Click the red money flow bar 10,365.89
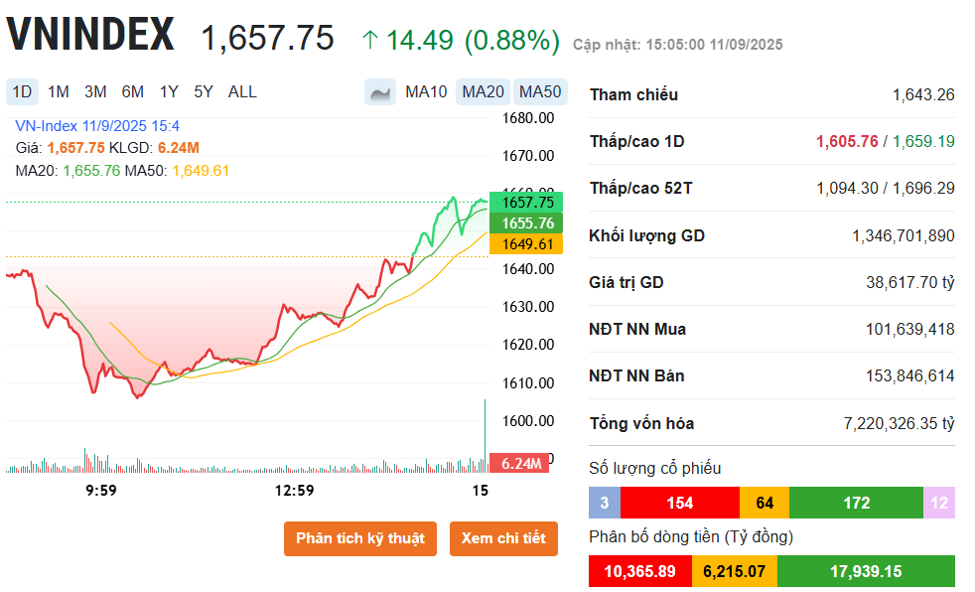975x592 pixels. point(639,571)
